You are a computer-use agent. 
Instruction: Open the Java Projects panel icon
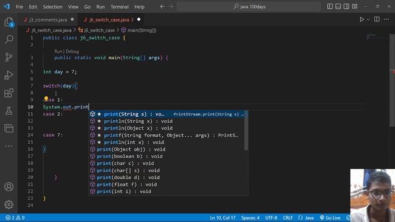[9, 128]
